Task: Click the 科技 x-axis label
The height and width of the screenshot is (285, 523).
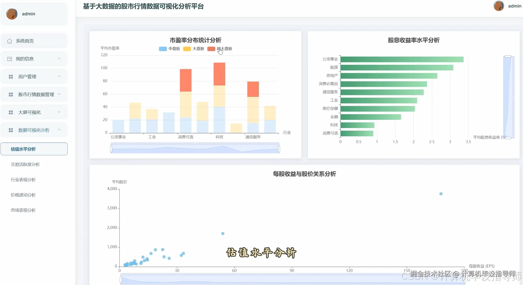Action: (x=219, y=137)
